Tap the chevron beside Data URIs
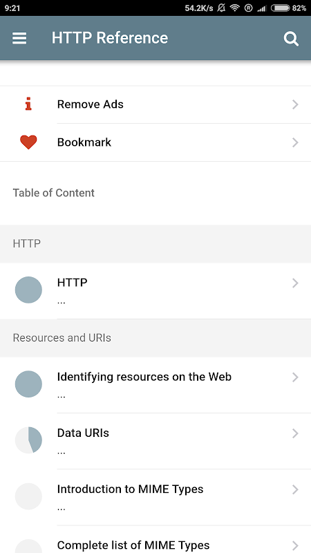 (296, 433)
